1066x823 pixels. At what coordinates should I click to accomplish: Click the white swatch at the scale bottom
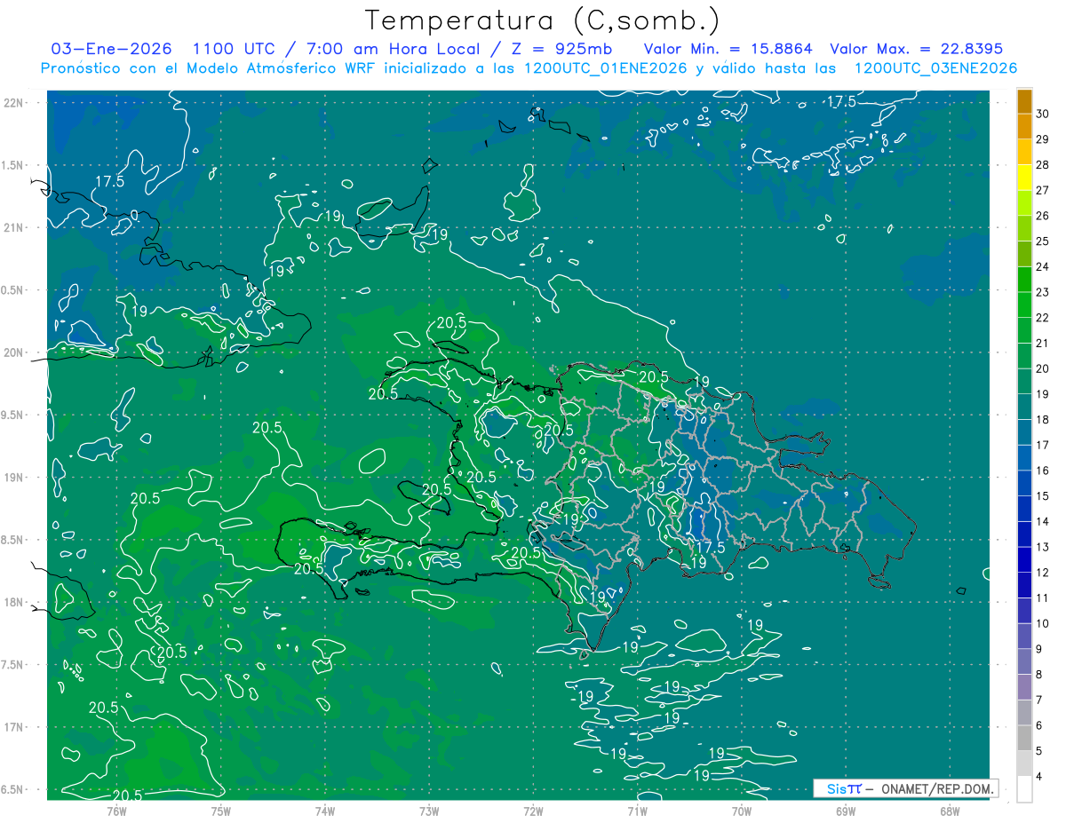coord(1024,789)
